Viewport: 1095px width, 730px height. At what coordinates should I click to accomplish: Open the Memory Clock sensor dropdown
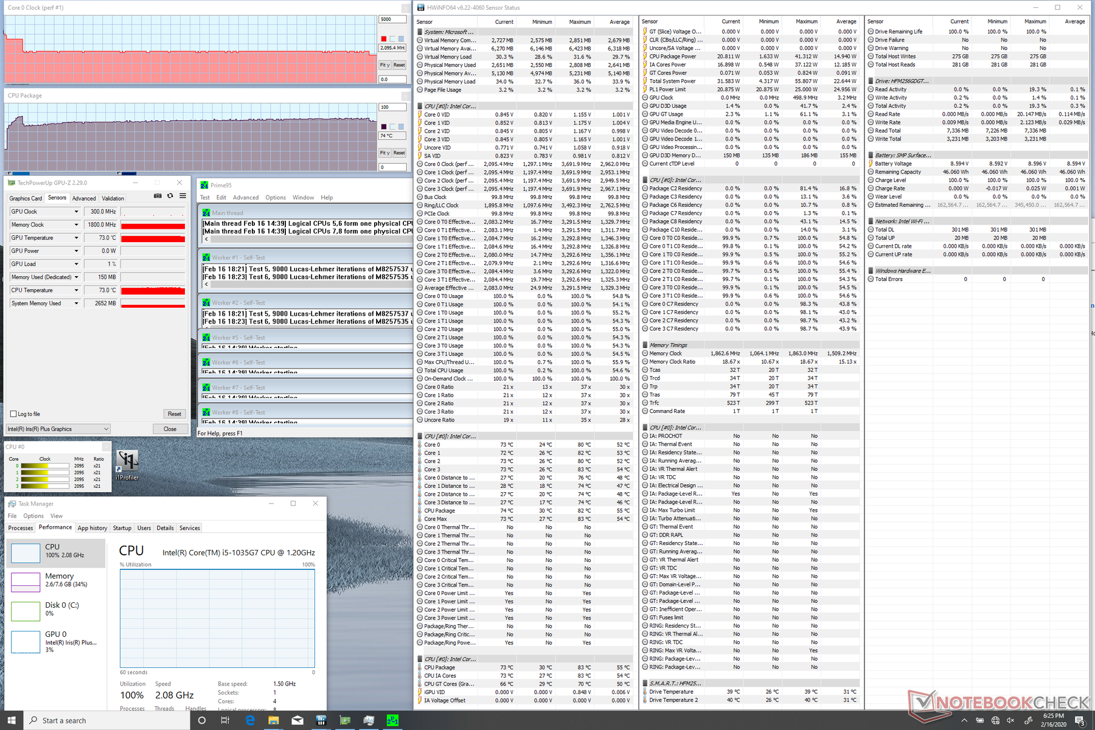(76, 224)
